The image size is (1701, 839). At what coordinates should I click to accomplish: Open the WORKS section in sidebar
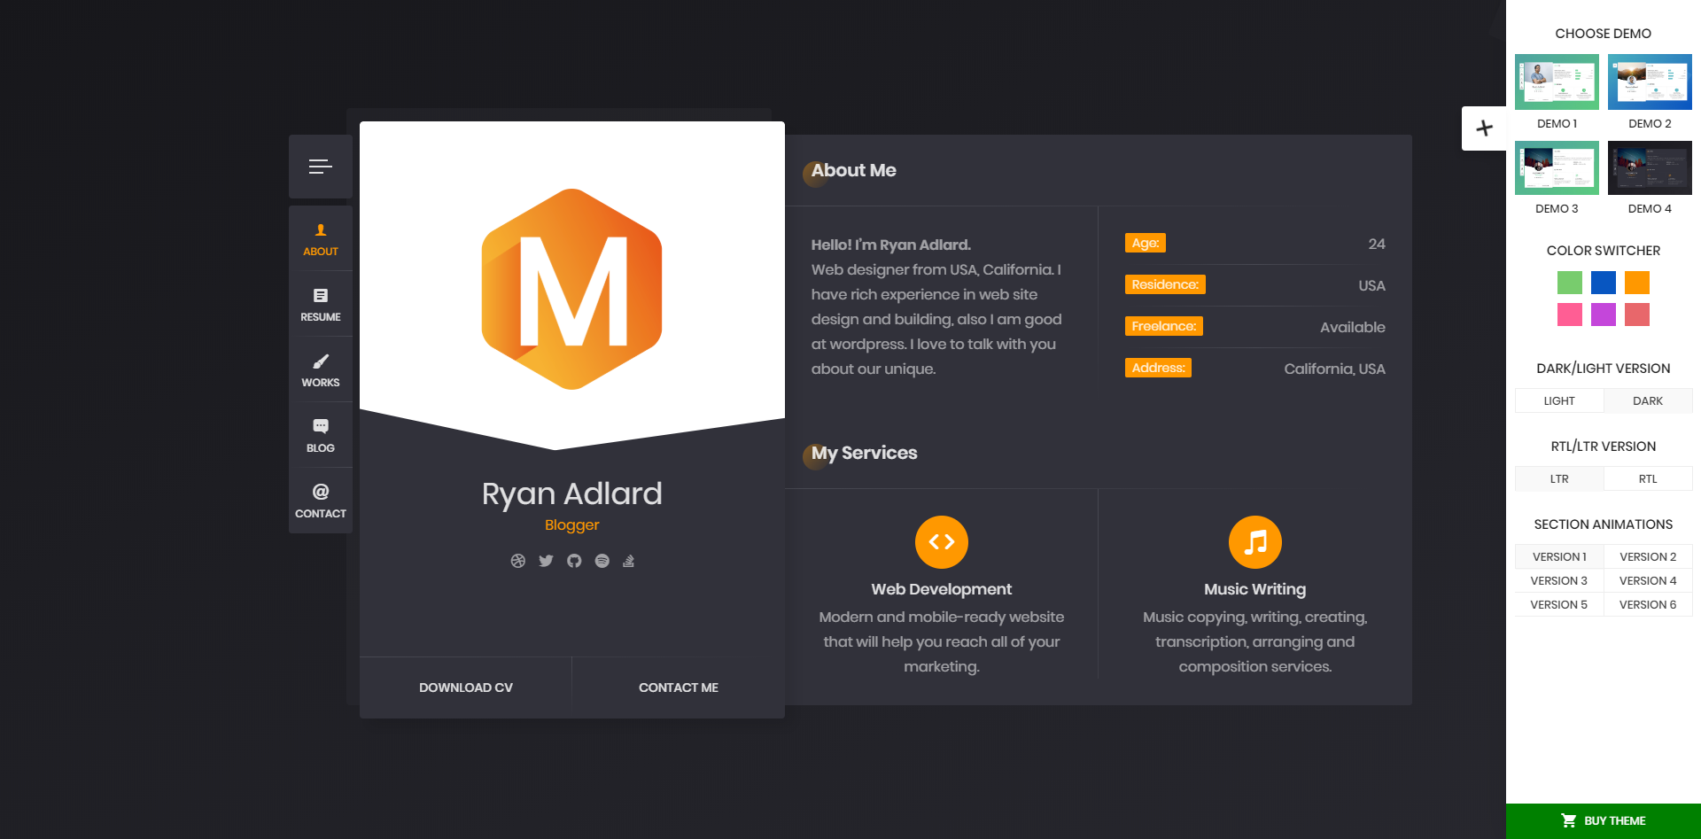tap(320, 369)
